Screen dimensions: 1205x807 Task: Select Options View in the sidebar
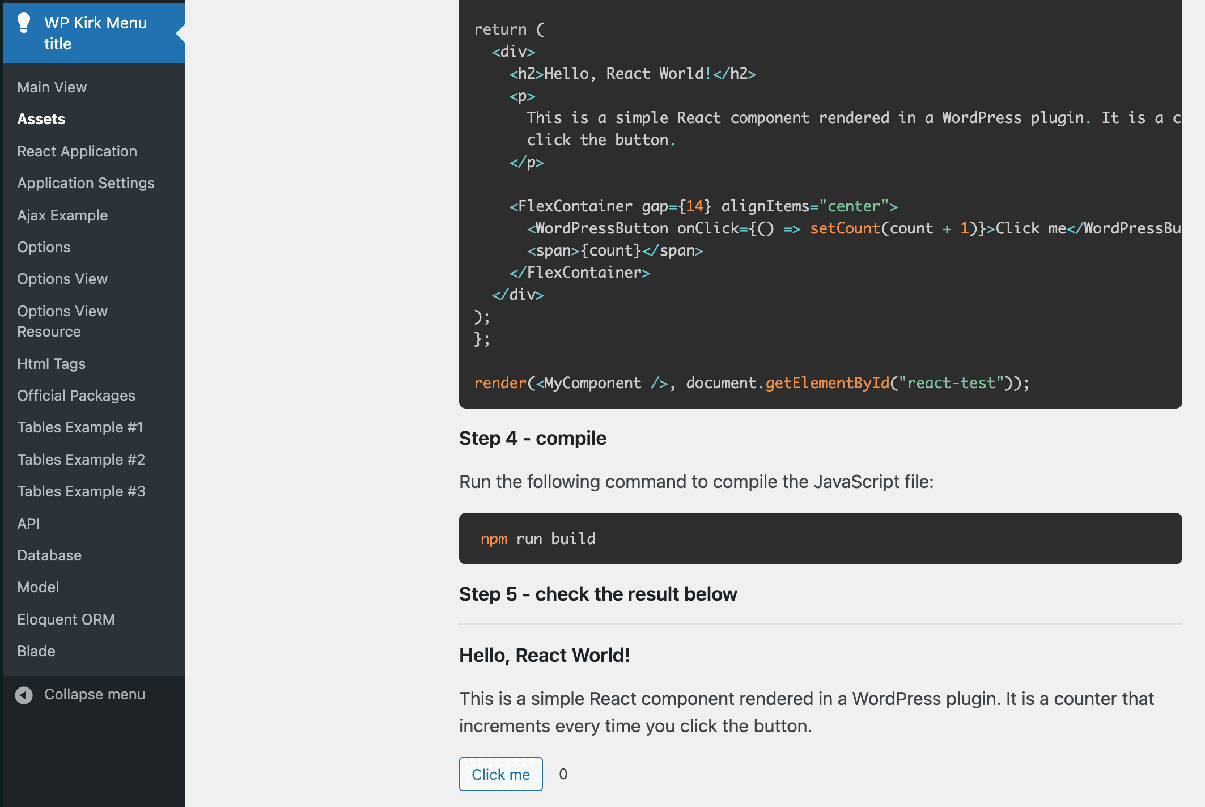pyautogui.click(x=62, y=279)
